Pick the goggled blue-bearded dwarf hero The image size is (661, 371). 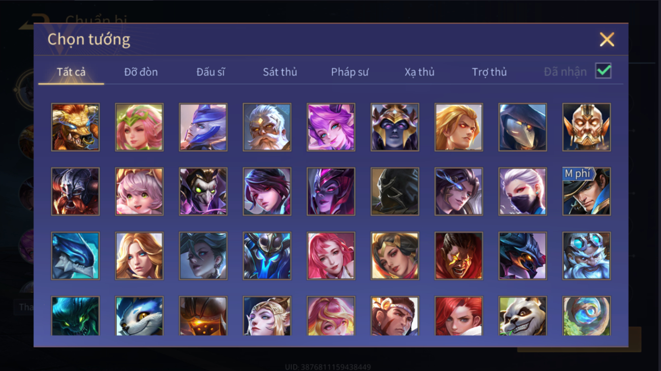pyautogui.click(x=586, y=256)
